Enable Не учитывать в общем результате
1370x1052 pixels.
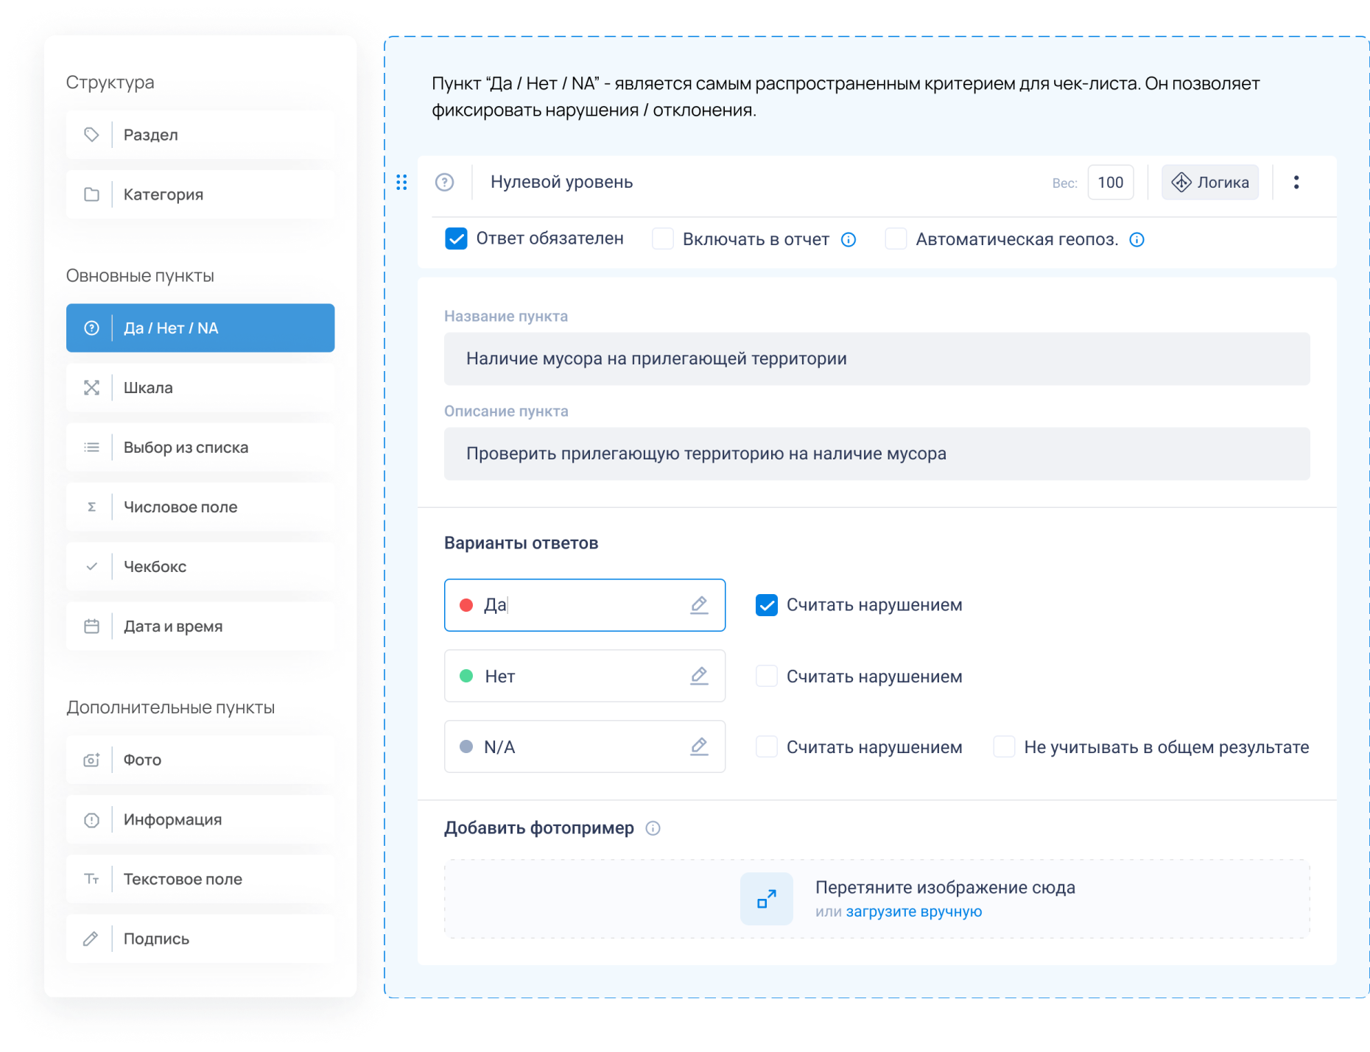[x=1004, y=746]
